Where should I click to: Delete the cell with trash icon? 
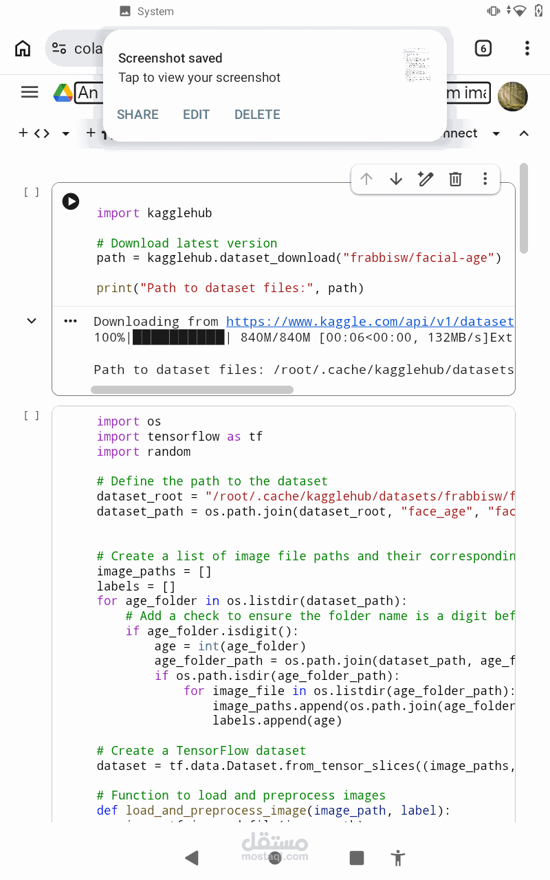[x=455, y=179]
